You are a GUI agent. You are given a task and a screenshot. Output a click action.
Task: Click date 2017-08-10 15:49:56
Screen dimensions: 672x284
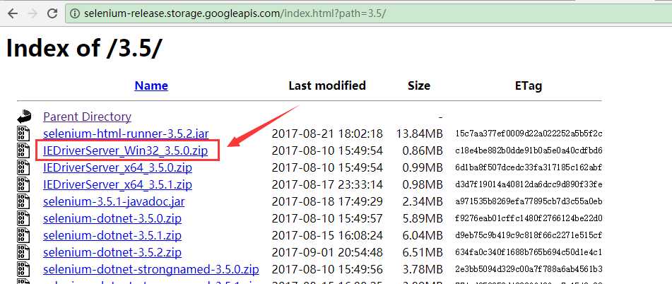pyautogui.click(x=327, y=269)
